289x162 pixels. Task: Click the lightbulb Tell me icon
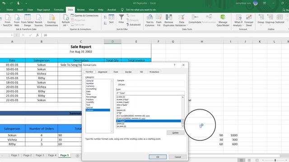[x=122, y=10]
